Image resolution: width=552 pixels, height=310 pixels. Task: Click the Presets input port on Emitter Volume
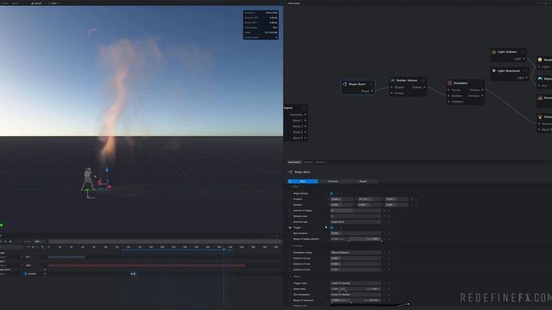392,93
